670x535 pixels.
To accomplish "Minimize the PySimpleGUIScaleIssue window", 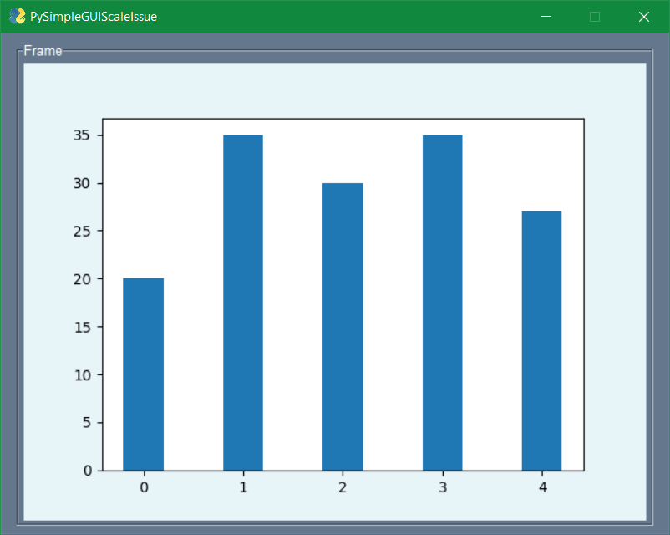I will point(546,16).
